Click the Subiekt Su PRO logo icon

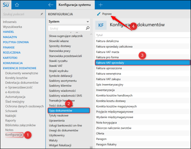coord(6,5)
